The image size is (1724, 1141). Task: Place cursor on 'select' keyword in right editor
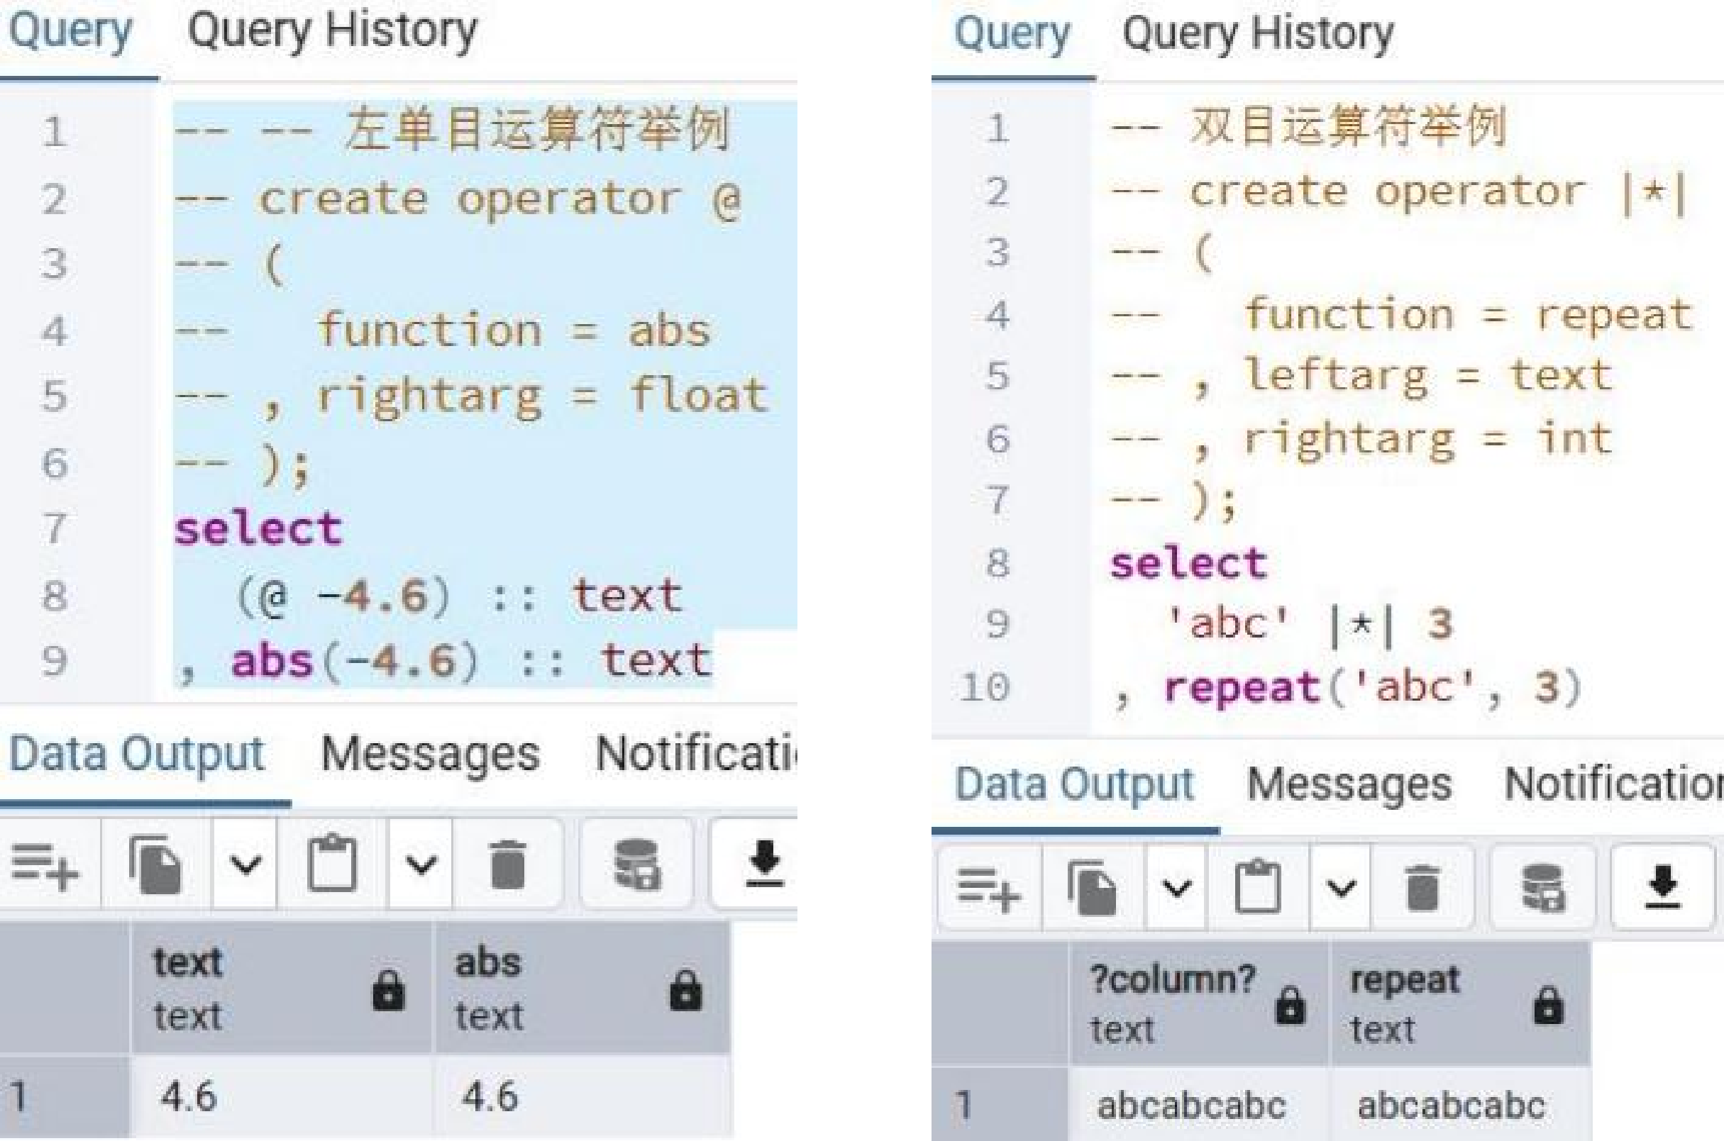(x=1188, y=564)
